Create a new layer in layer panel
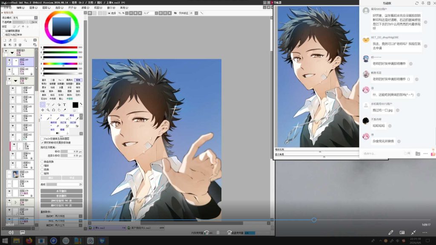The height and width of the screenshot is (245, 436). [x=5, y=40]
